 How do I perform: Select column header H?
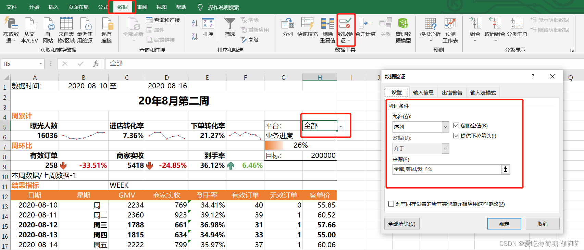pyautogui.click(x=320, y=78)
